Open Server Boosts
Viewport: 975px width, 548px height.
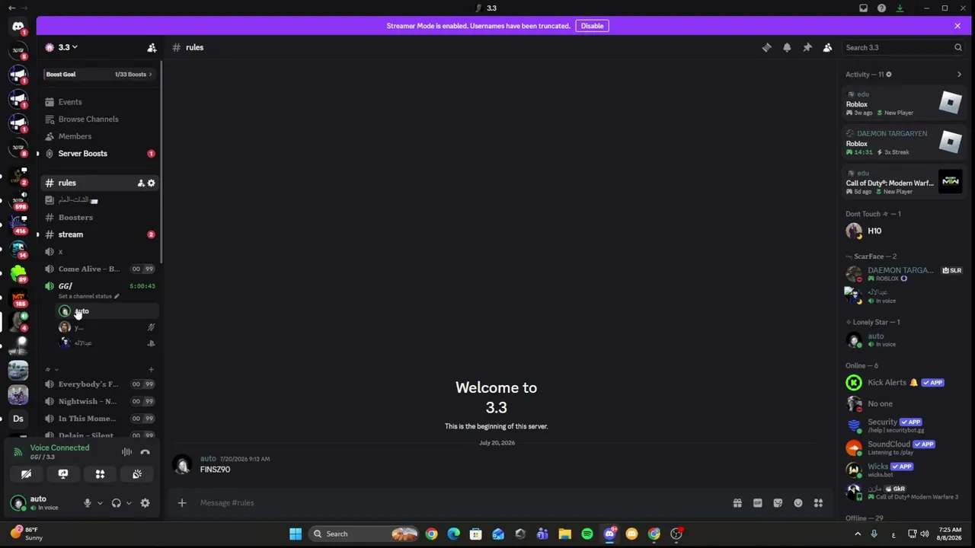coord(99,154)
